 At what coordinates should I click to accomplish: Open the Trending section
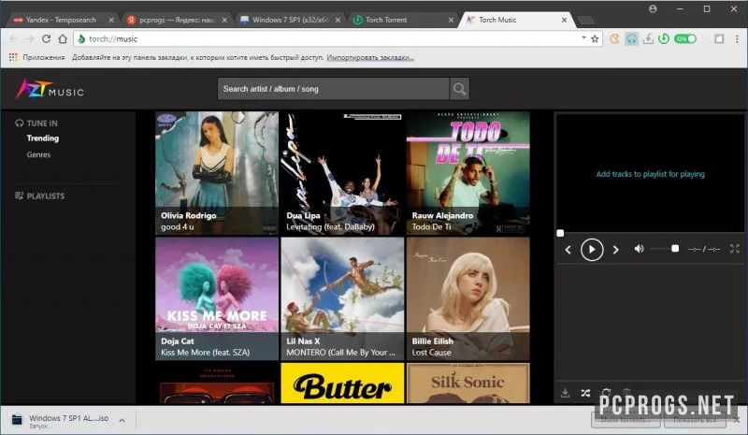point(43,138)
